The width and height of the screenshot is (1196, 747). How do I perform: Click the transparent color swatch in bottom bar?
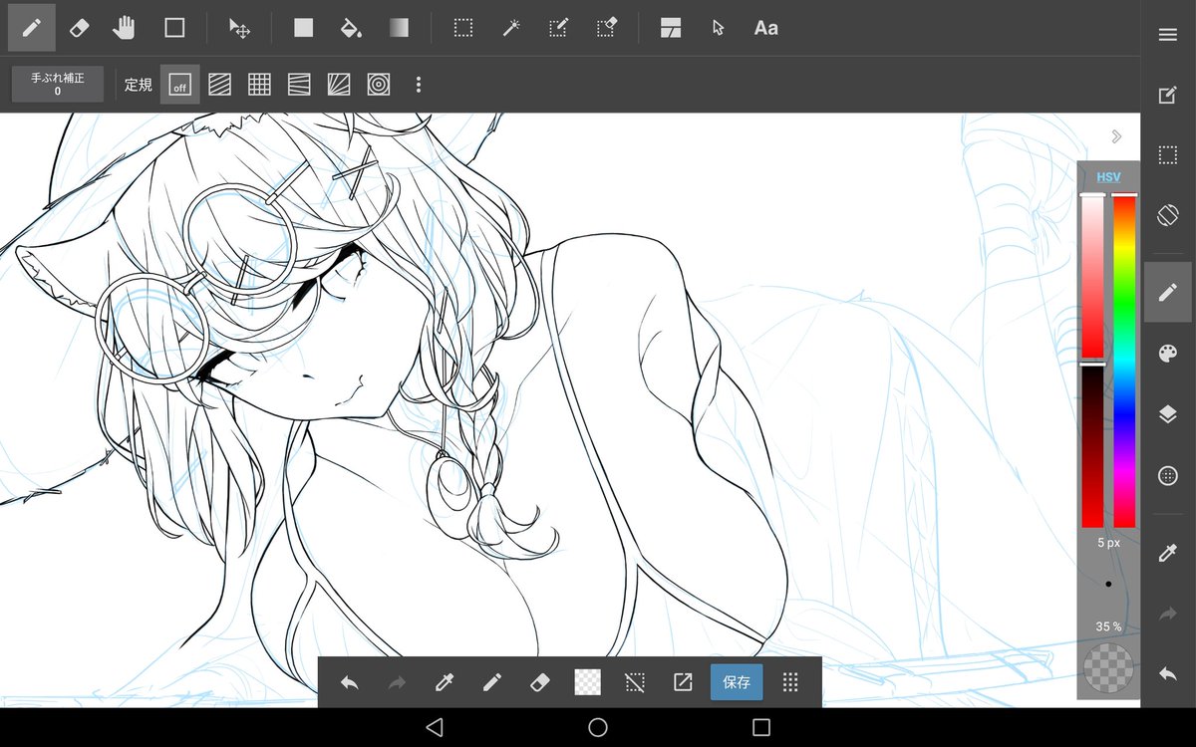point(588,682)
